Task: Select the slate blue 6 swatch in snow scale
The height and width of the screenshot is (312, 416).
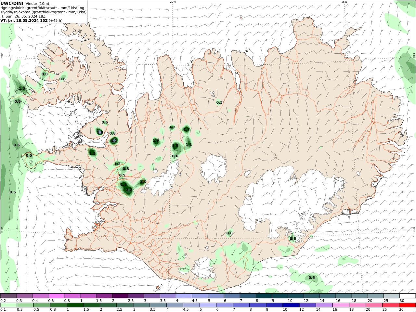Action: tap(232, 296)
